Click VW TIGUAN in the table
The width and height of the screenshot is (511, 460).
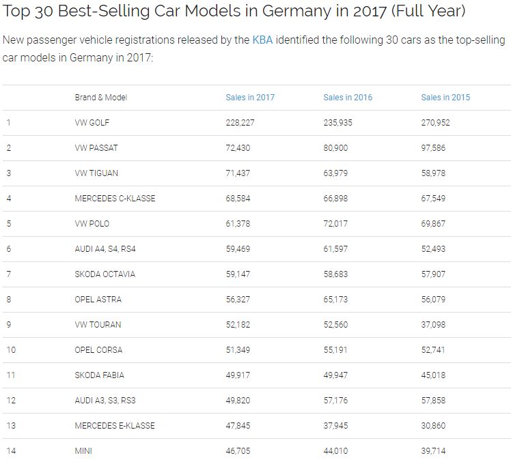point(96,173)
